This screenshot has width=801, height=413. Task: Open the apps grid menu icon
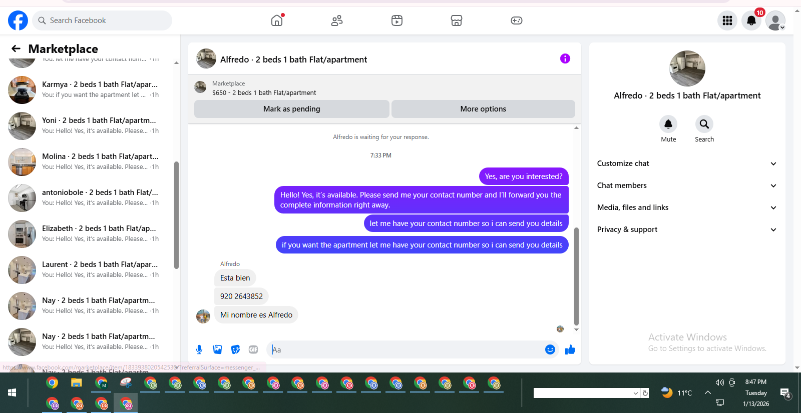727,20
